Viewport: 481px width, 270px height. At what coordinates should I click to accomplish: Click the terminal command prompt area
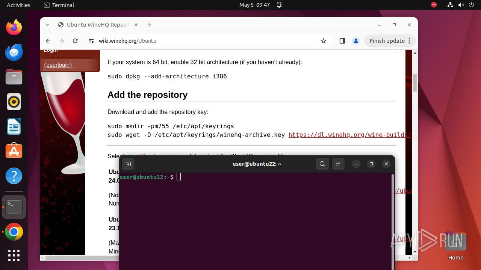255,221
